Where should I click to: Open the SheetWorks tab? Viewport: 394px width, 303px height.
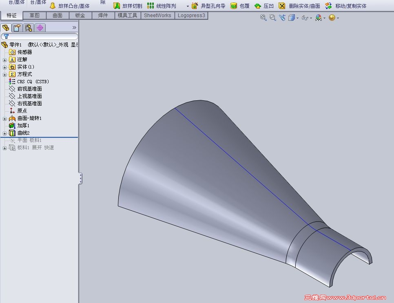click(157, 15)
